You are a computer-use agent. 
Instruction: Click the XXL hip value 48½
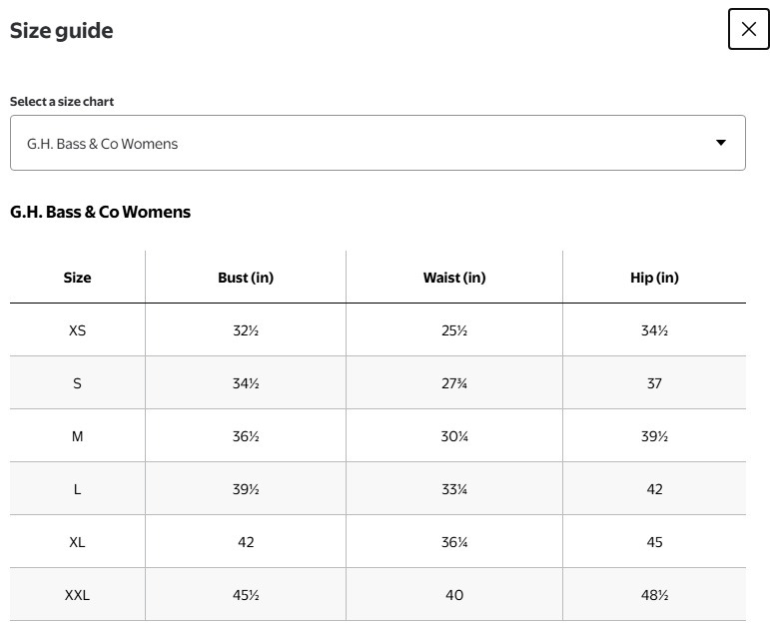[x=654, y=595]
